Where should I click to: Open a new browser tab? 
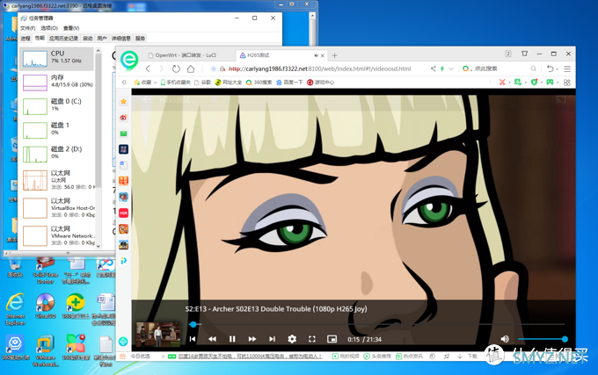coord(334,55)
